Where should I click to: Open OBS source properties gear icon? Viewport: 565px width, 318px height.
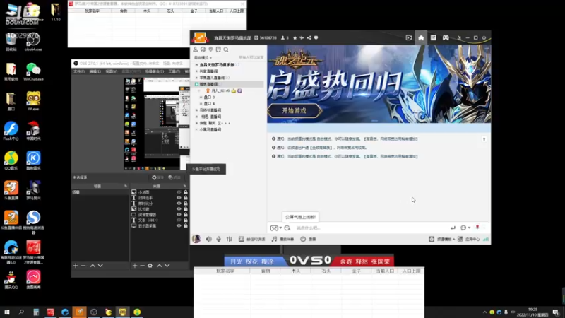point(150,266)
